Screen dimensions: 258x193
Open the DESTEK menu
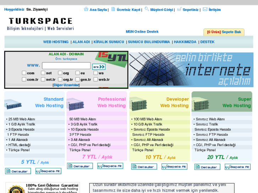point(207,42)
